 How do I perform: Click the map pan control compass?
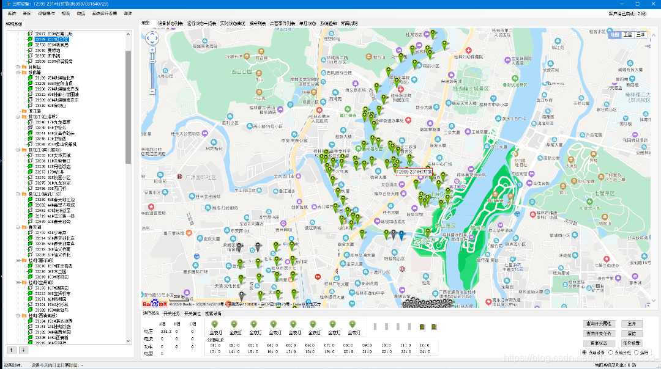152,39
